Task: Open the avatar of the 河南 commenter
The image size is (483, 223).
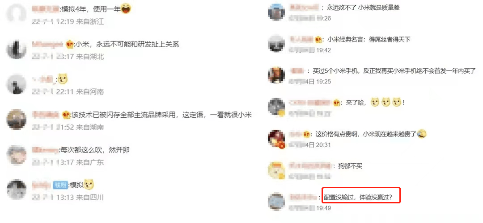Action: [x=17, y=84]
